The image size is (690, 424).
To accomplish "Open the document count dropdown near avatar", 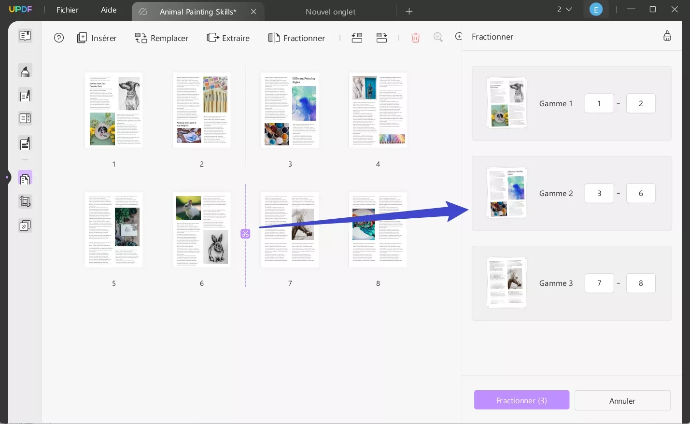I will (564, 9).
